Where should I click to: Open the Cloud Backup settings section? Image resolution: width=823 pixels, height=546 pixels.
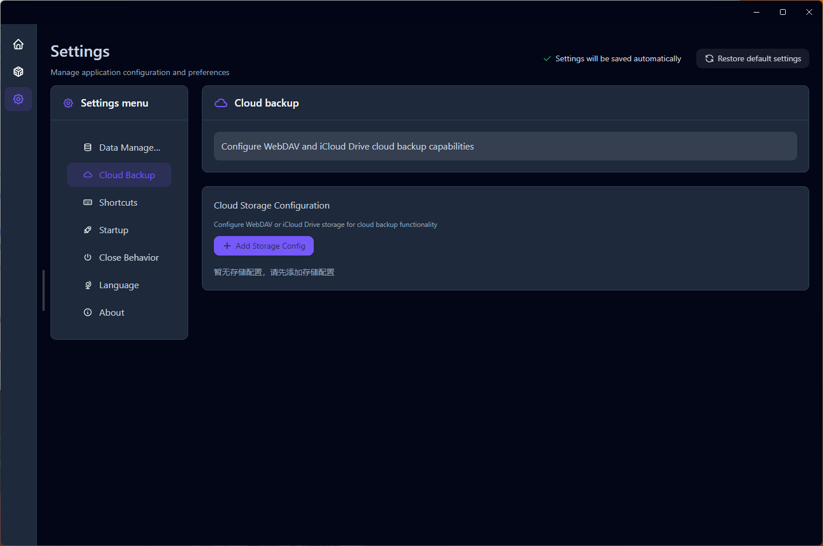(119, 175)
